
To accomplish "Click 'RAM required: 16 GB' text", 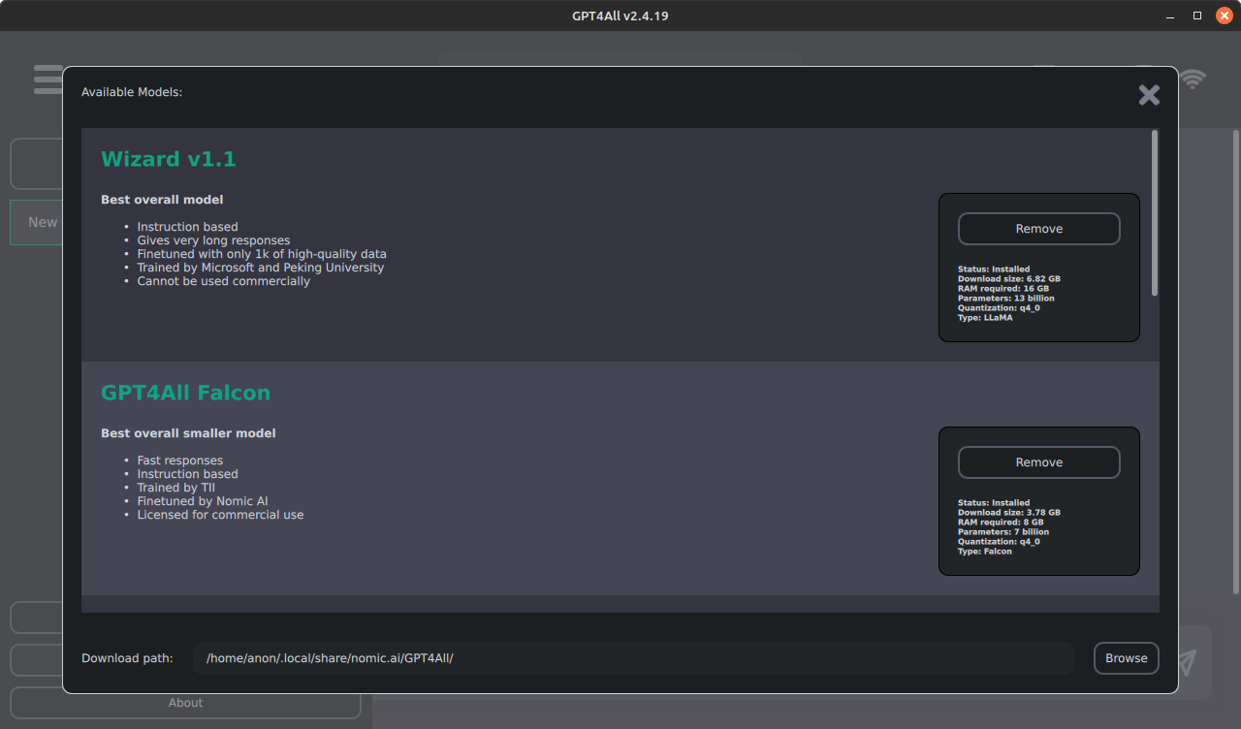I will coord(1003,289).
